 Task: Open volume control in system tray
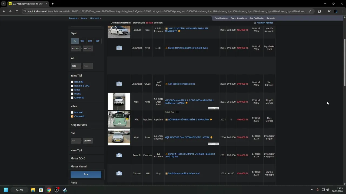click(x=328, y=190)
